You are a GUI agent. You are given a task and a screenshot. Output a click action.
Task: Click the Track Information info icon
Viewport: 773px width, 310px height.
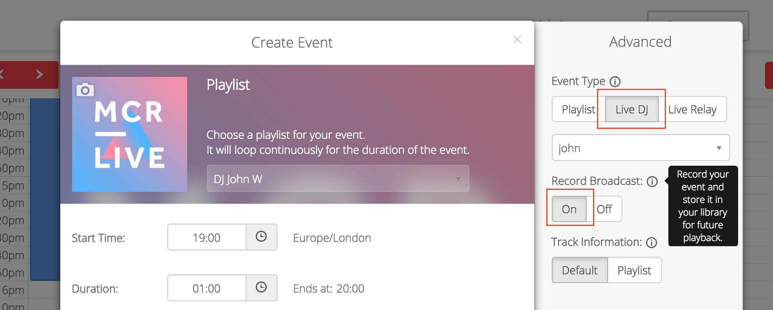click(652, 243)
